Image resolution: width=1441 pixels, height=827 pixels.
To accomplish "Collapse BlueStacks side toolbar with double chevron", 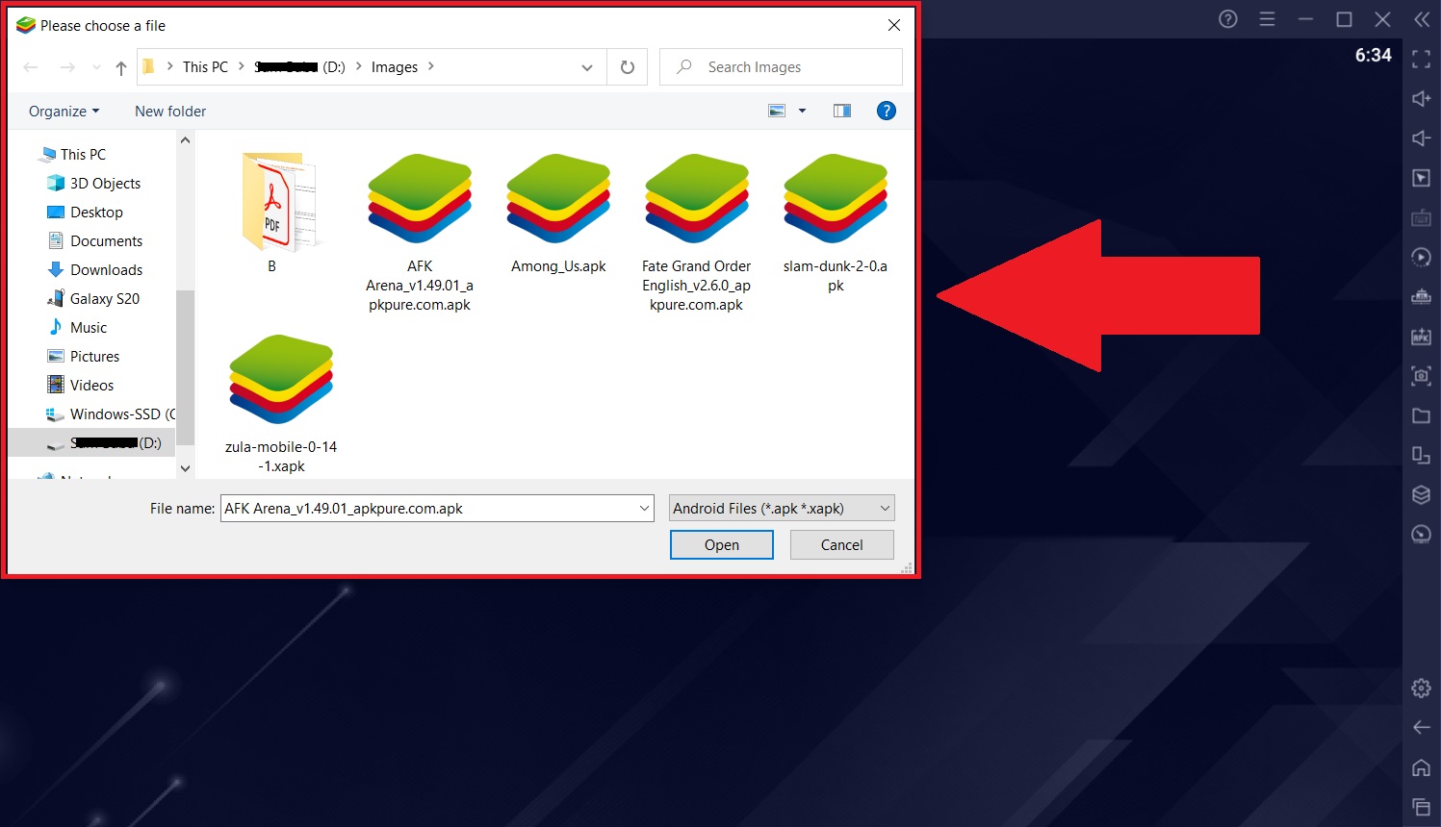I will point(1422,19).
